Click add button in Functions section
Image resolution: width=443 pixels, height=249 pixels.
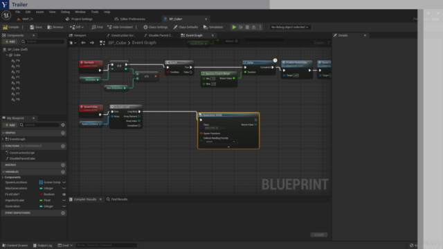click(x=63, y=146)
